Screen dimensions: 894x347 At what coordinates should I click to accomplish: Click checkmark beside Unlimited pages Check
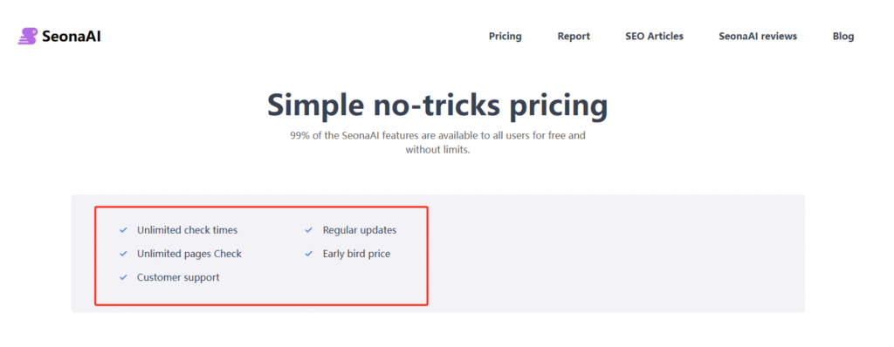point(122,254)
